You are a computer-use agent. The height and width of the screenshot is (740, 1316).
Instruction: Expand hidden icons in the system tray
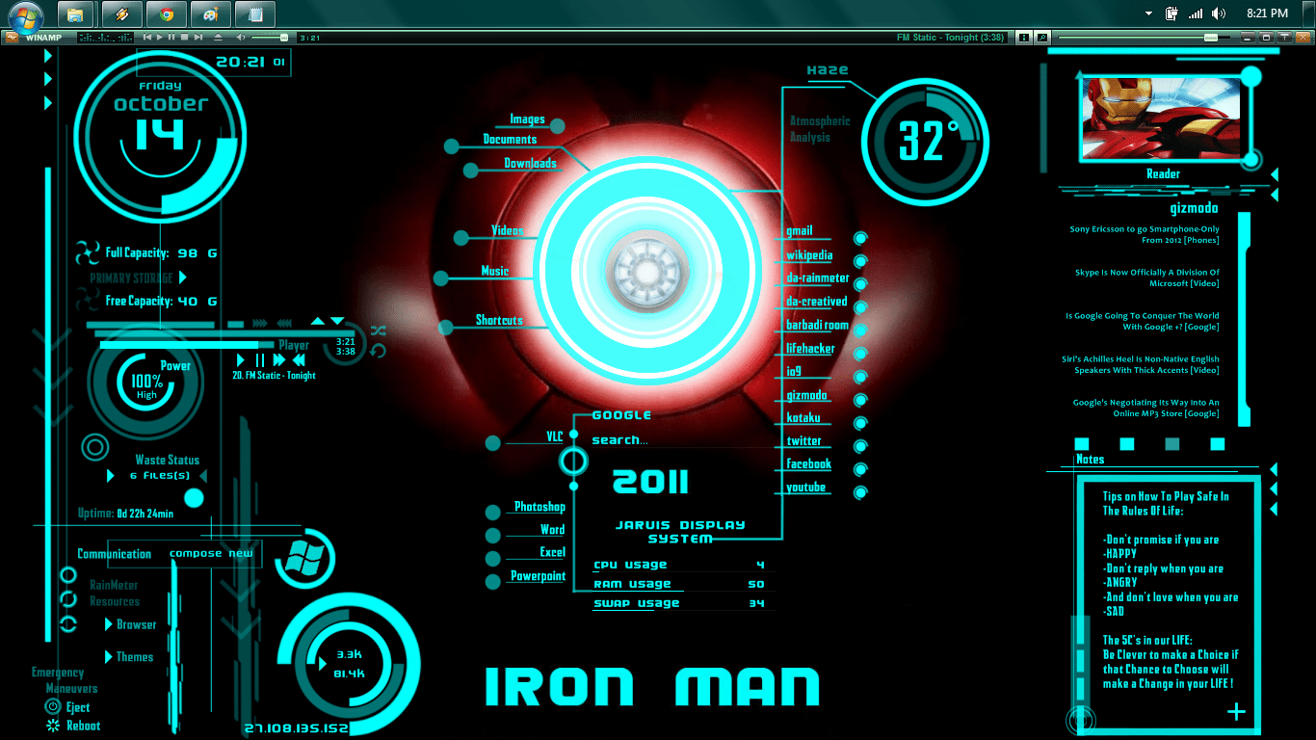pyautogui.click(x=1147, y=13)
